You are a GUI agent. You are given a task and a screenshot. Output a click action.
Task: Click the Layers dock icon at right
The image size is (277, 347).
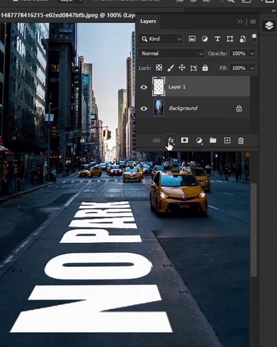(269, 25)
